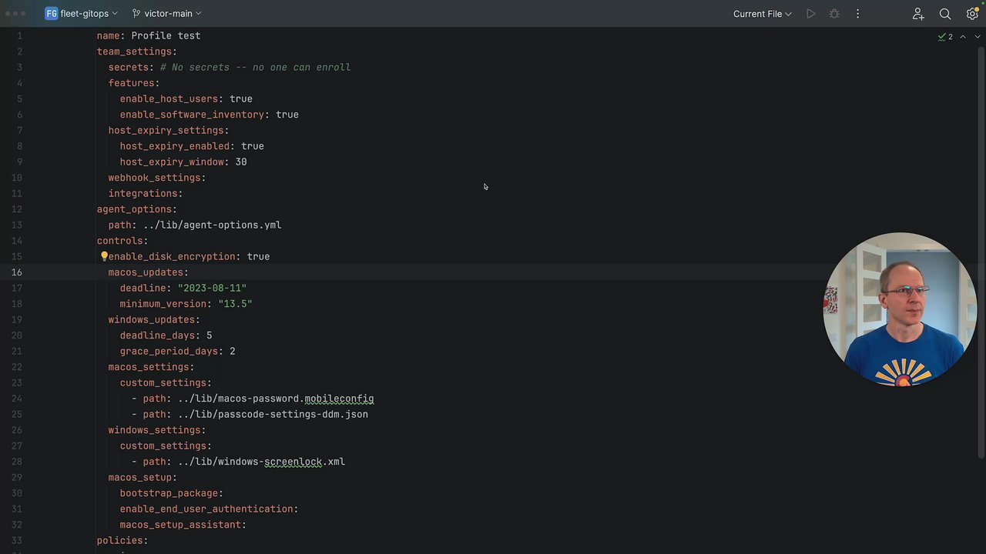Open the More Actions vertical dots menu
986x554 pixels.
click(x=857, y=14)
